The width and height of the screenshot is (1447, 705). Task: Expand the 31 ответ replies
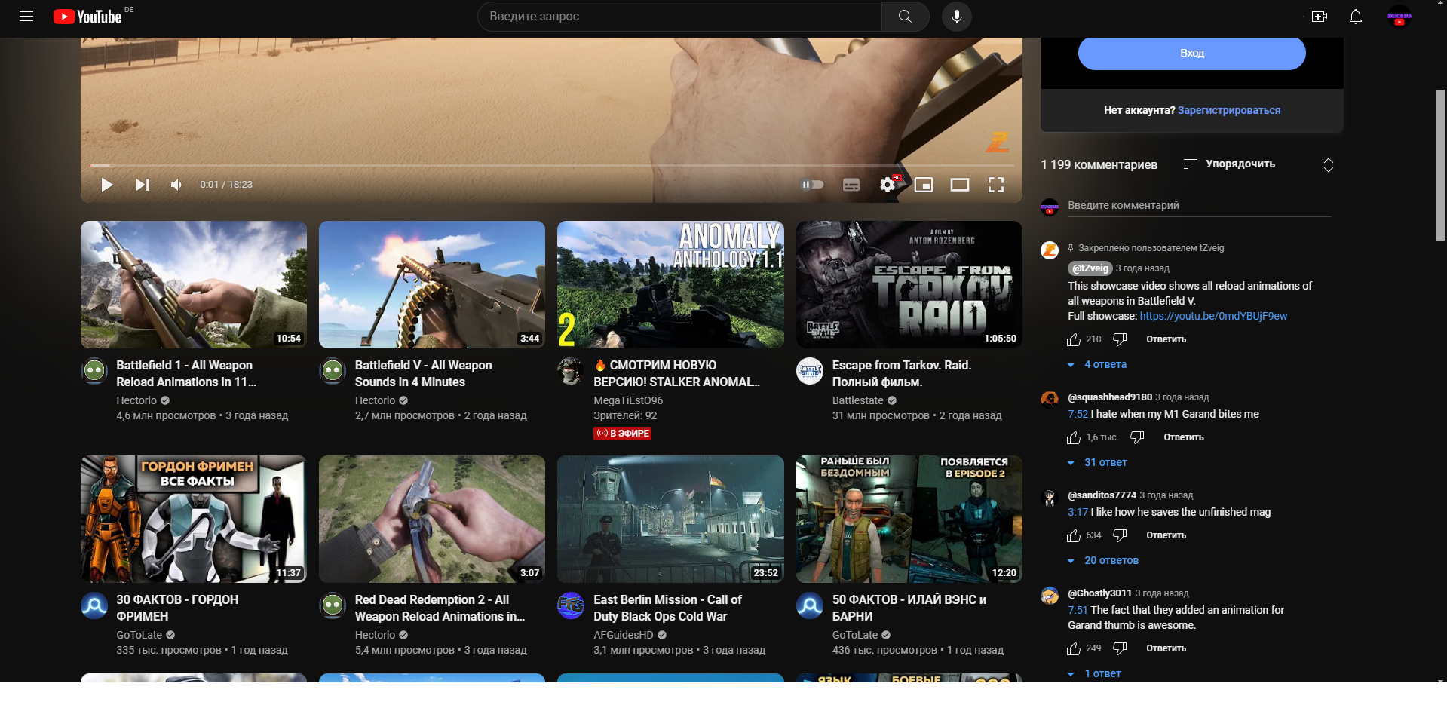(1097, 462)
